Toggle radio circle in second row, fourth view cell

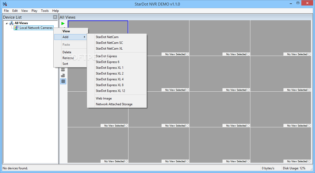[x=309, y=90]
